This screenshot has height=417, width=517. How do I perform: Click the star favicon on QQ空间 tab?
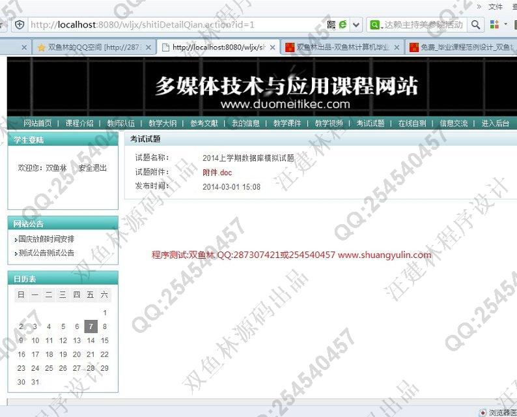pyautogui.click(x=41, y=48)
